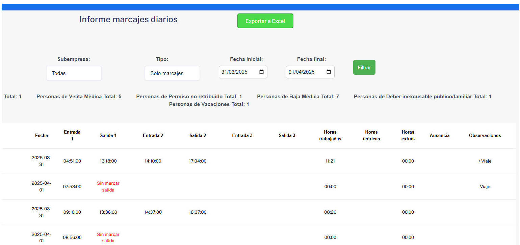Apply filters with the Filtrar button
520x245 pixels.
click(x=364, y=67)
